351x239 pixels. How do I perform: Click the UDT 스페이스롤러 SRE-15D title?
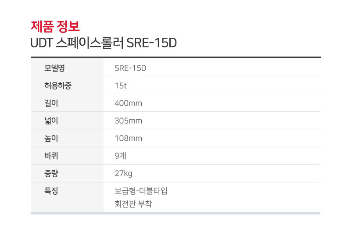104,43
